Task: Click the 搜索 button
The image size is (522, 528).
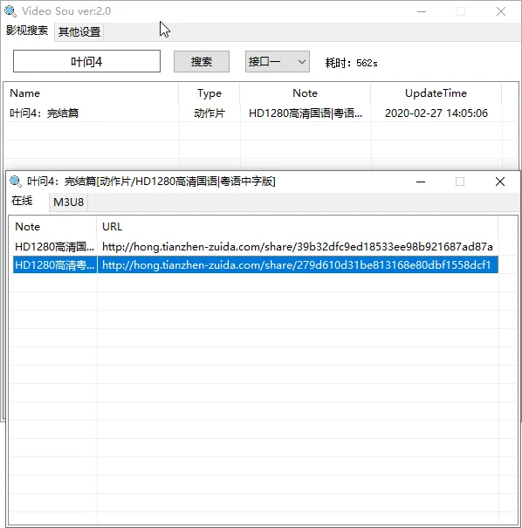Action: [x=202, y=62]
